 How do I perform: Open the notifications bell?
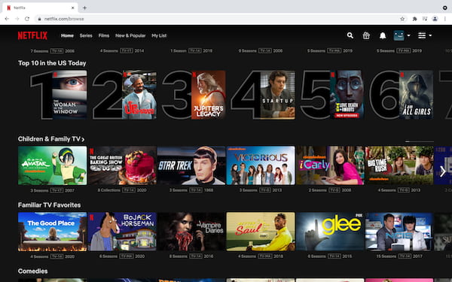coord(383,35)
